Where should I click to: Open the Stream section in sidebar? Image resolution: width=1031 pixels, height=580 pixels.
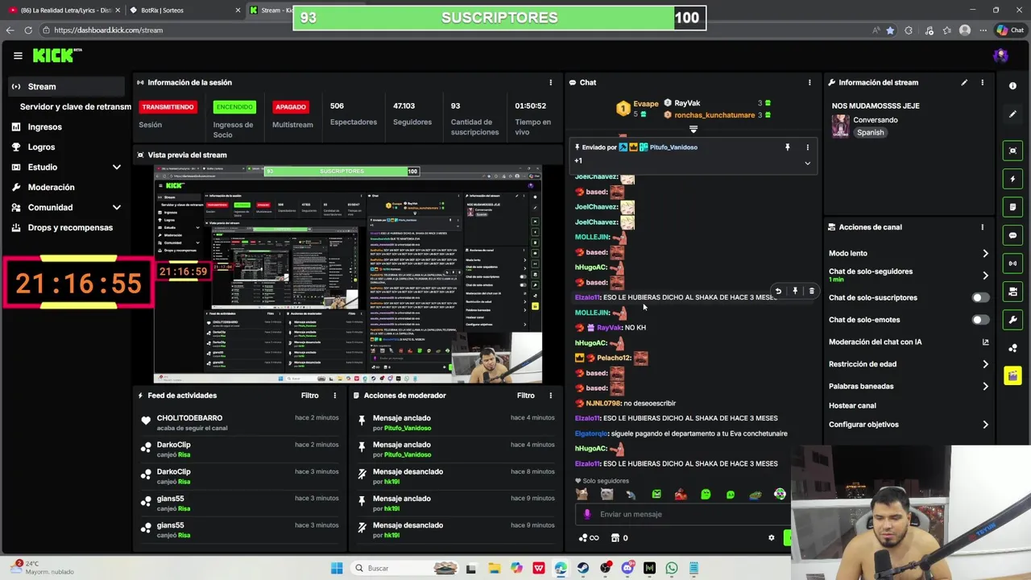pyautogui.click(x=66, y=86)
